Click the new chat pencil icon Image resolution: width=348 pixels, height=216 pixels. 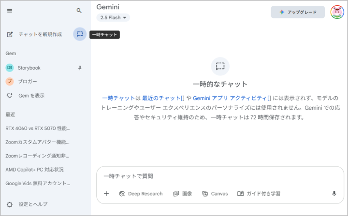(x=10, y=34)
